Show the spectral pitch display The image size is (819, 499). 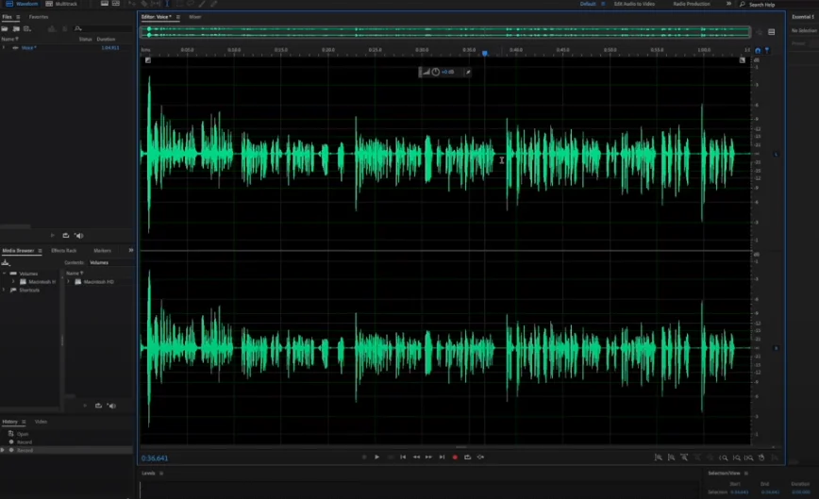pos(116,4)
